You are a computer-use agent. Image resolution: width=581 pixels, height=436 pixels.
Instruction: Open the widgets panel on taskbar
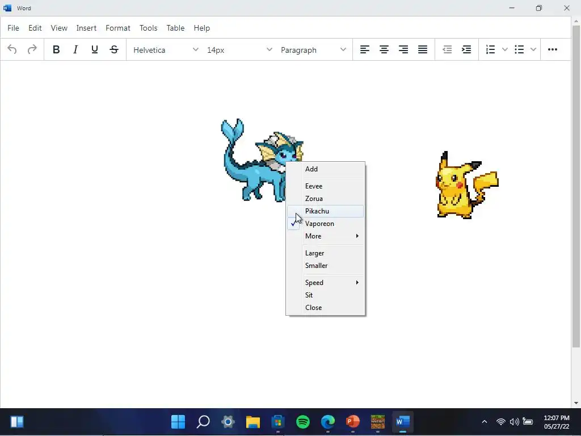coord(16,422)
